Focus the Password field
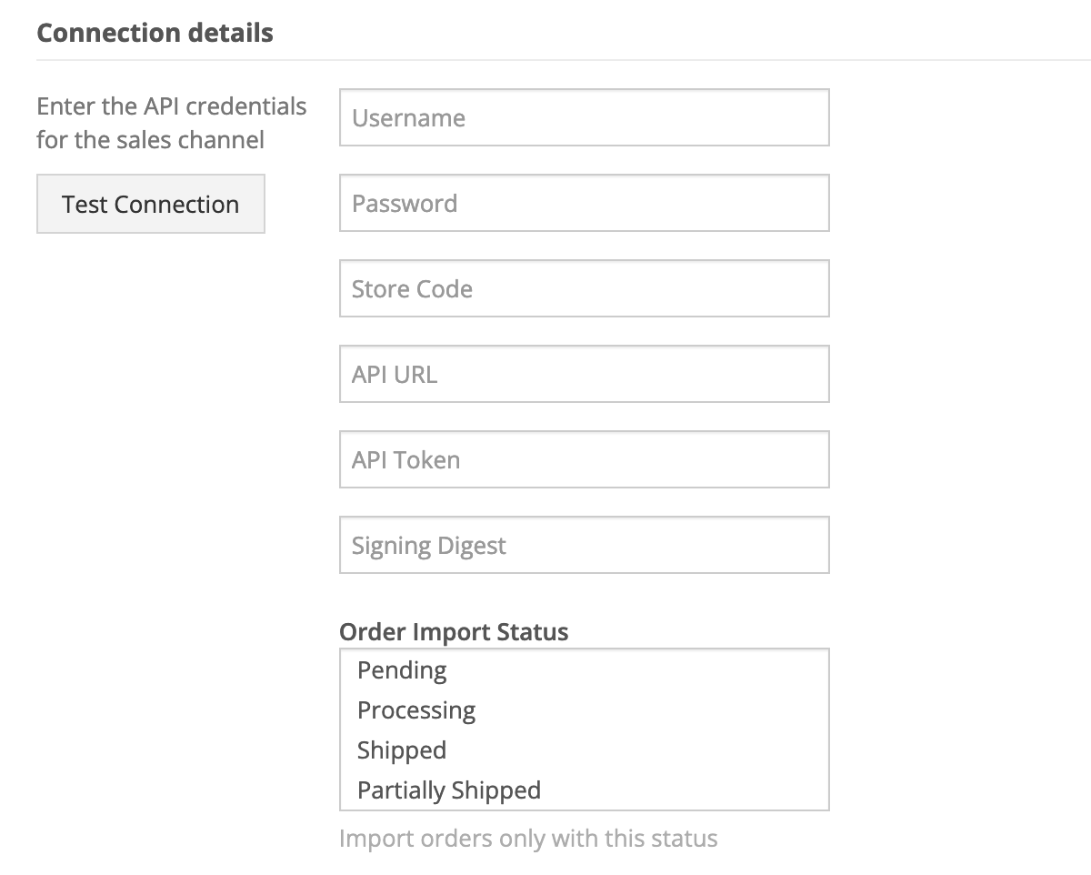Image resolution: width=1091 pixels, height=875 pixels. click(x=584, y=203)
